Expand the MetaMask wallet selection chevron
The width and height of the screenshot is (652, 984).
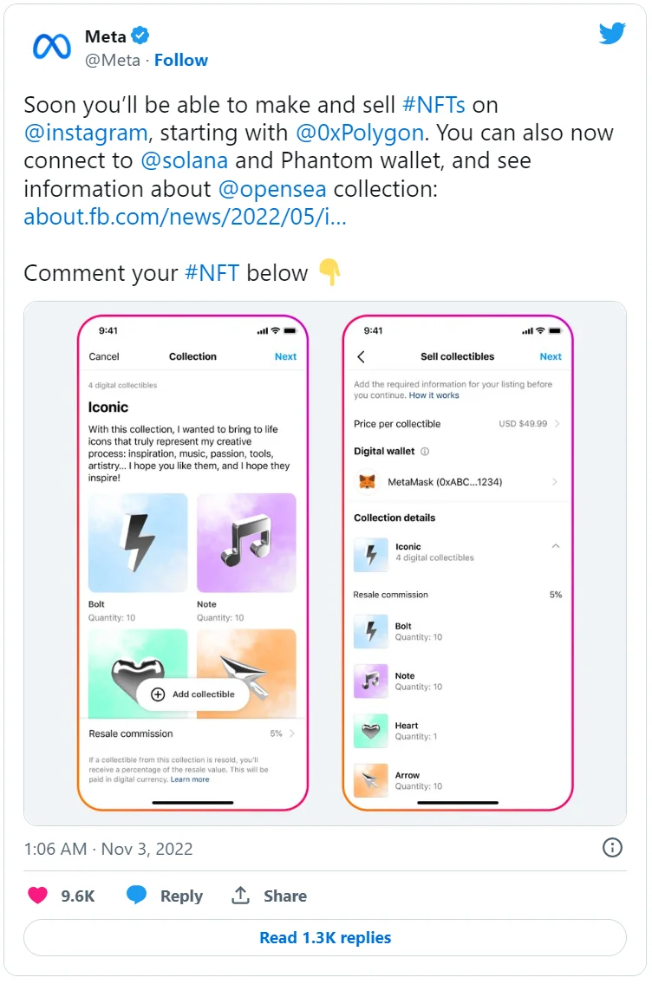(x=555, y=481)
